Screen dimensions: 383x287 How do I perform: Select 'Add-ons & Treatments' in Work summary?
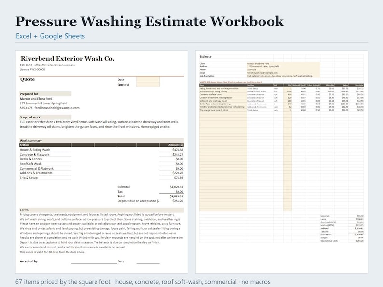click(36, 173)
